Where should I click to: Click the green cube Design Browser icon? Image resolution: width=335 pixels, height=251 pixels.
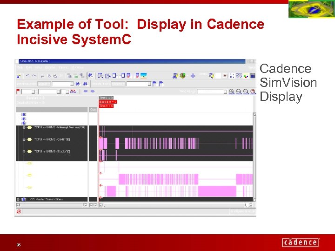[182, 76]
